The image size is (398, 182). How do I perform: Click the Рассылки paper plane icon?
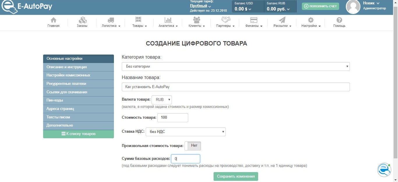click(282, 20)
